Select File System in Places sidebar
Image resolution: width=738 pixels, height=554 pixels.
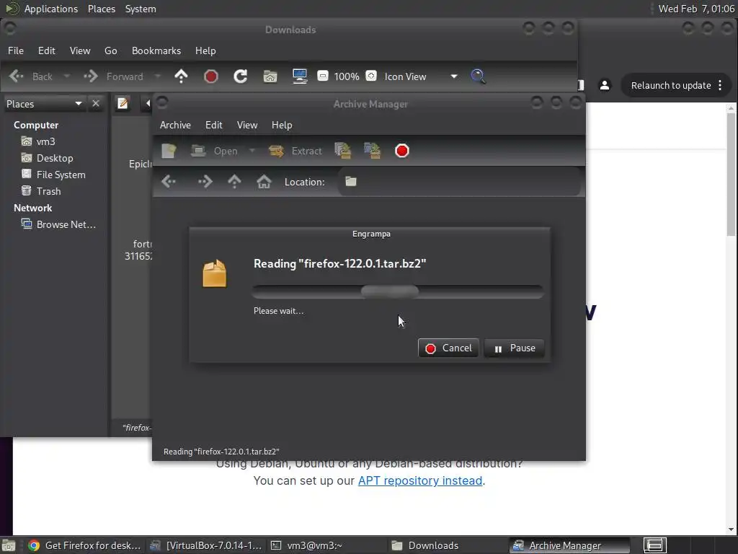(x=61, y=175)
